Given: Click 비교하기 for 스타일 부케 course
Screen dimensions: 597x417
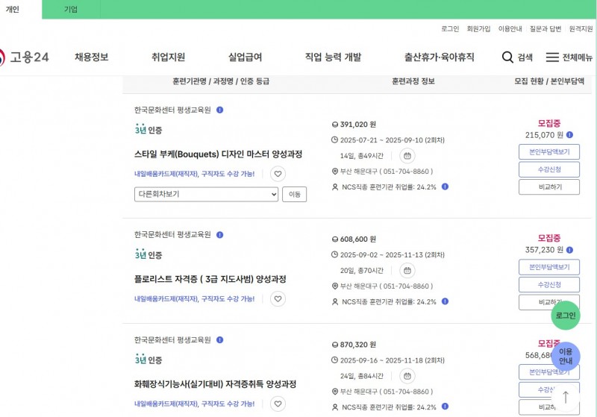Looking at the screenshot, I should click(549, 186).
